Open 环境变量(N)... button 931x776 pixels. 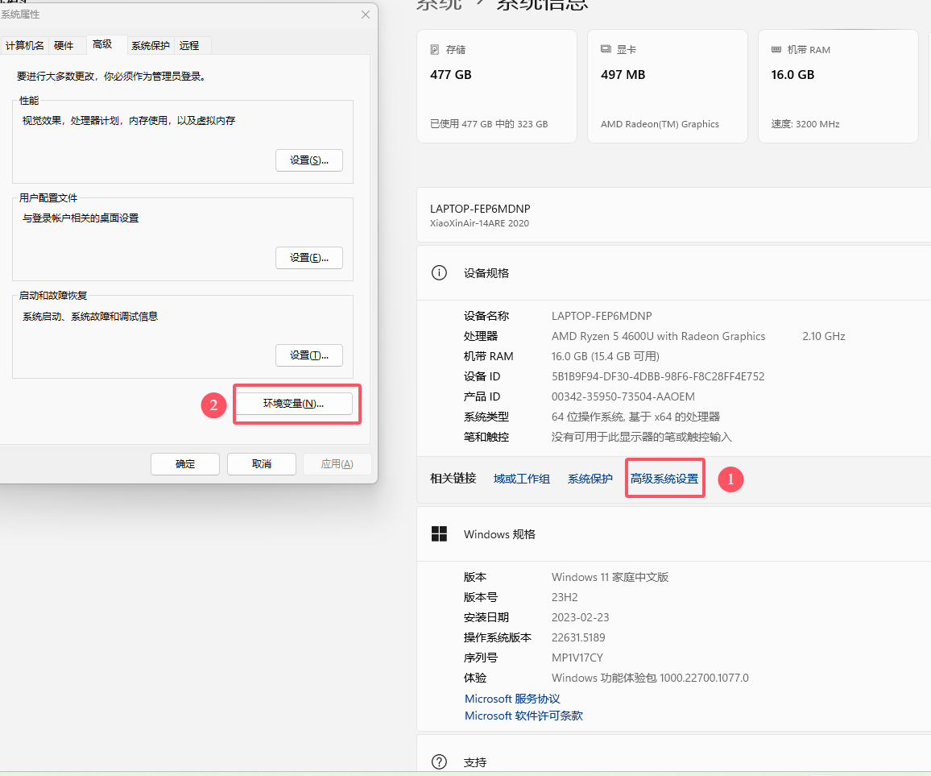294,404
